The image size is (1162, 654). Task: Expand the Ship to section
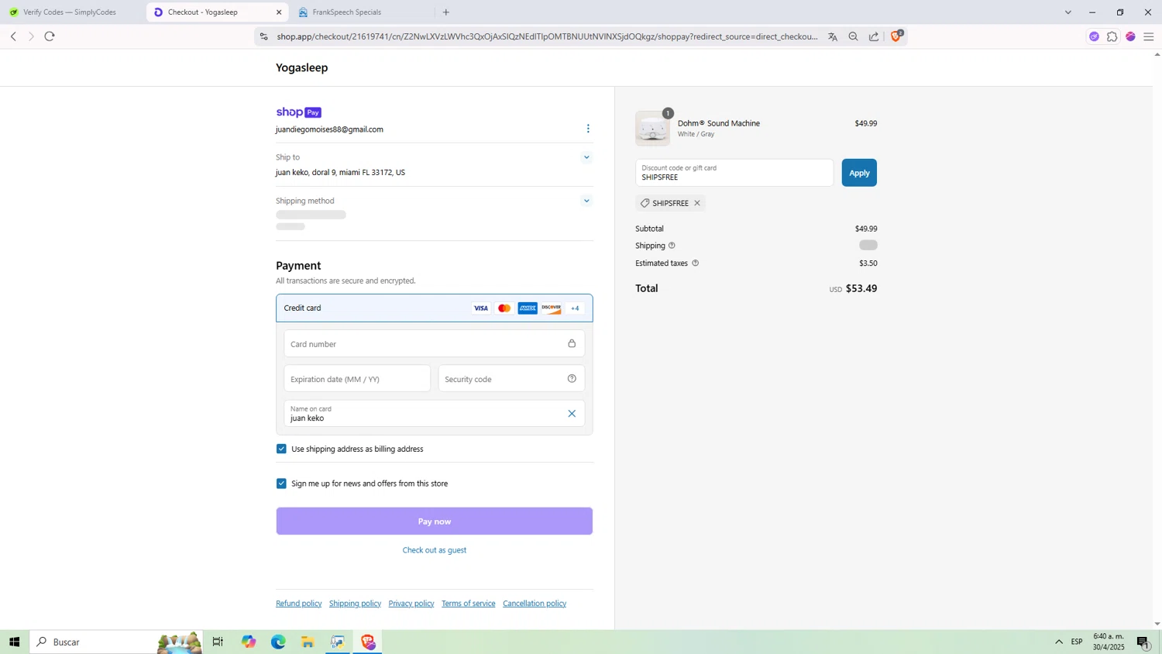[x=586, y=157]
